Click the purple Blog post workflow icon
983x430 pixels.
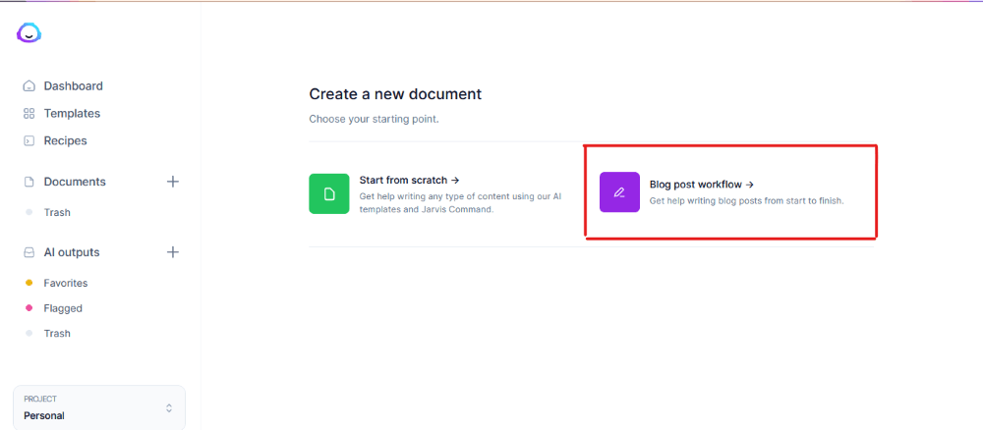pyautogui.click(x=619, y=192)
